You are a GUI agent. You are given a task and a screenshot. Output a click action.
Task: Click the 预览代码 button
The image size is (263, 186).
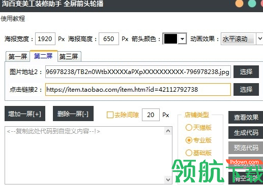(x=246, y=147)
